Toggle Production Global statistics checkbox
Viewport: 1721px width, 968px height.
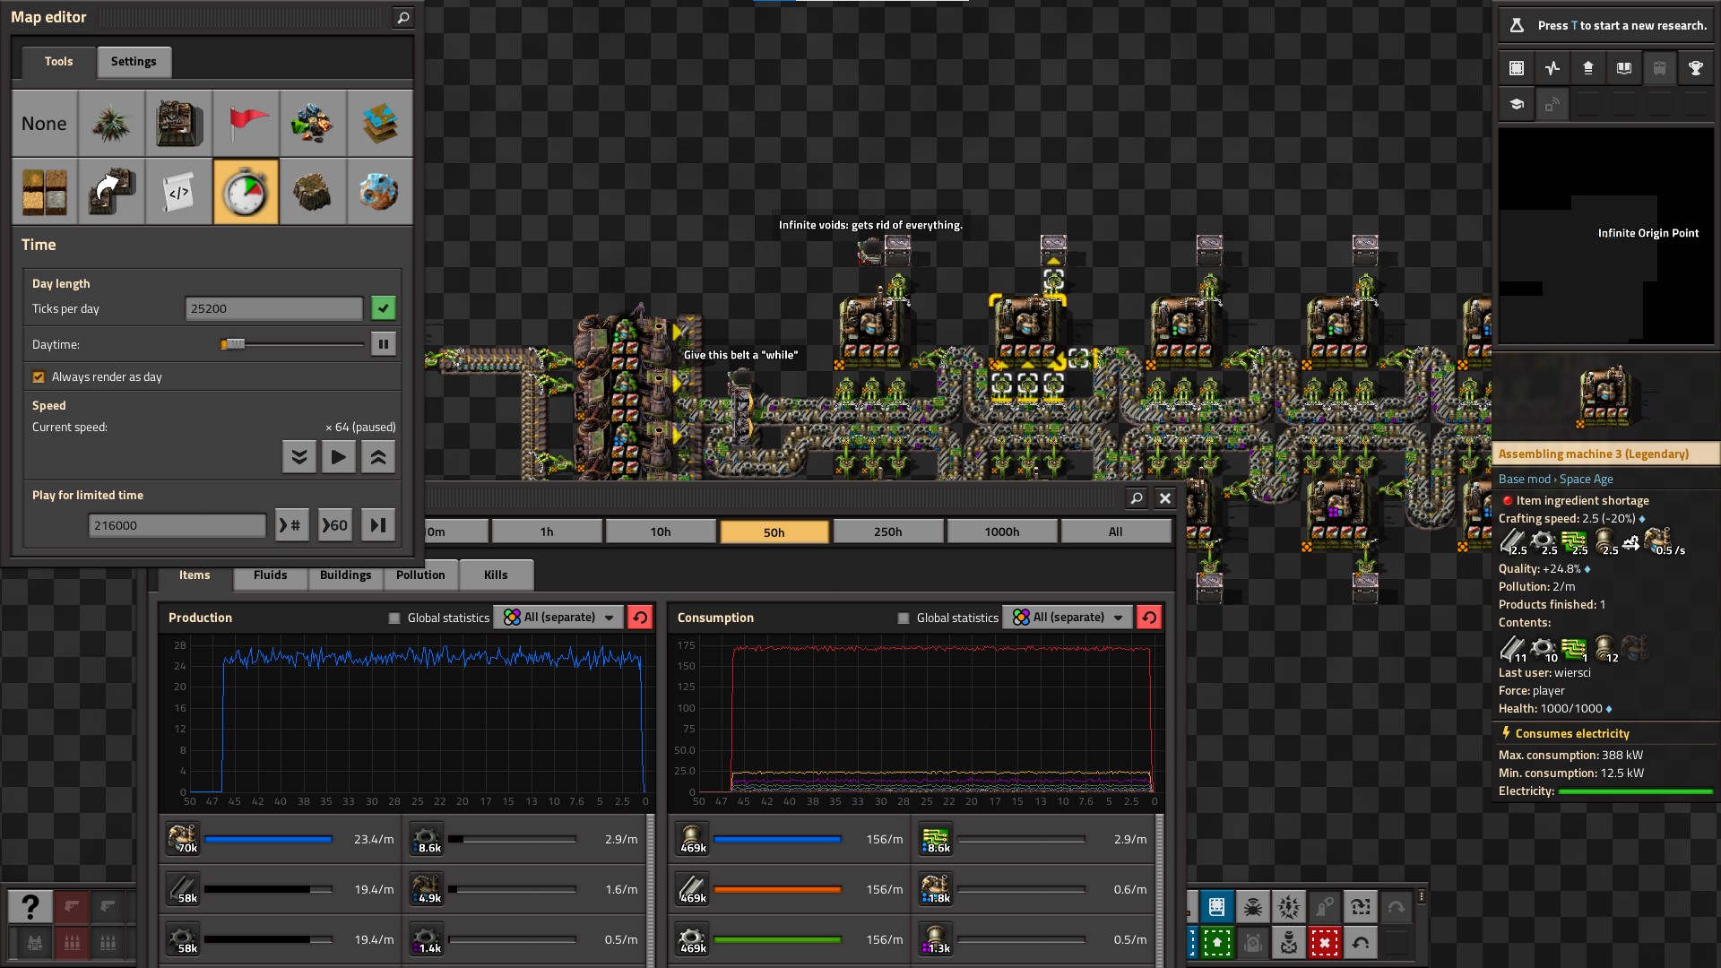(x=394, y=618)
